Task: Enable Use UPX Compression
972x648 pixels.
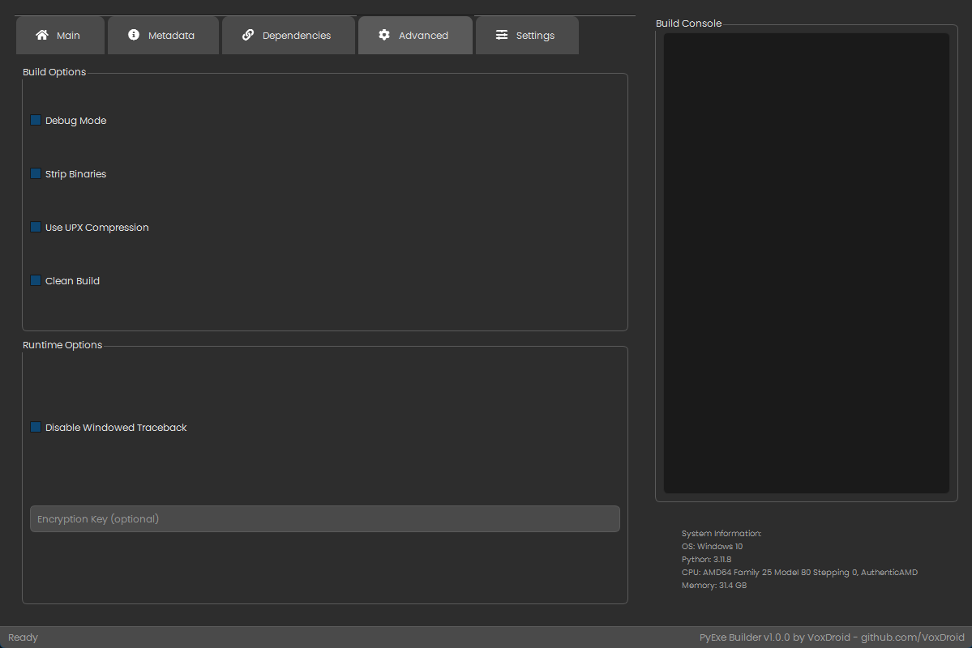Action: point(36,228)
